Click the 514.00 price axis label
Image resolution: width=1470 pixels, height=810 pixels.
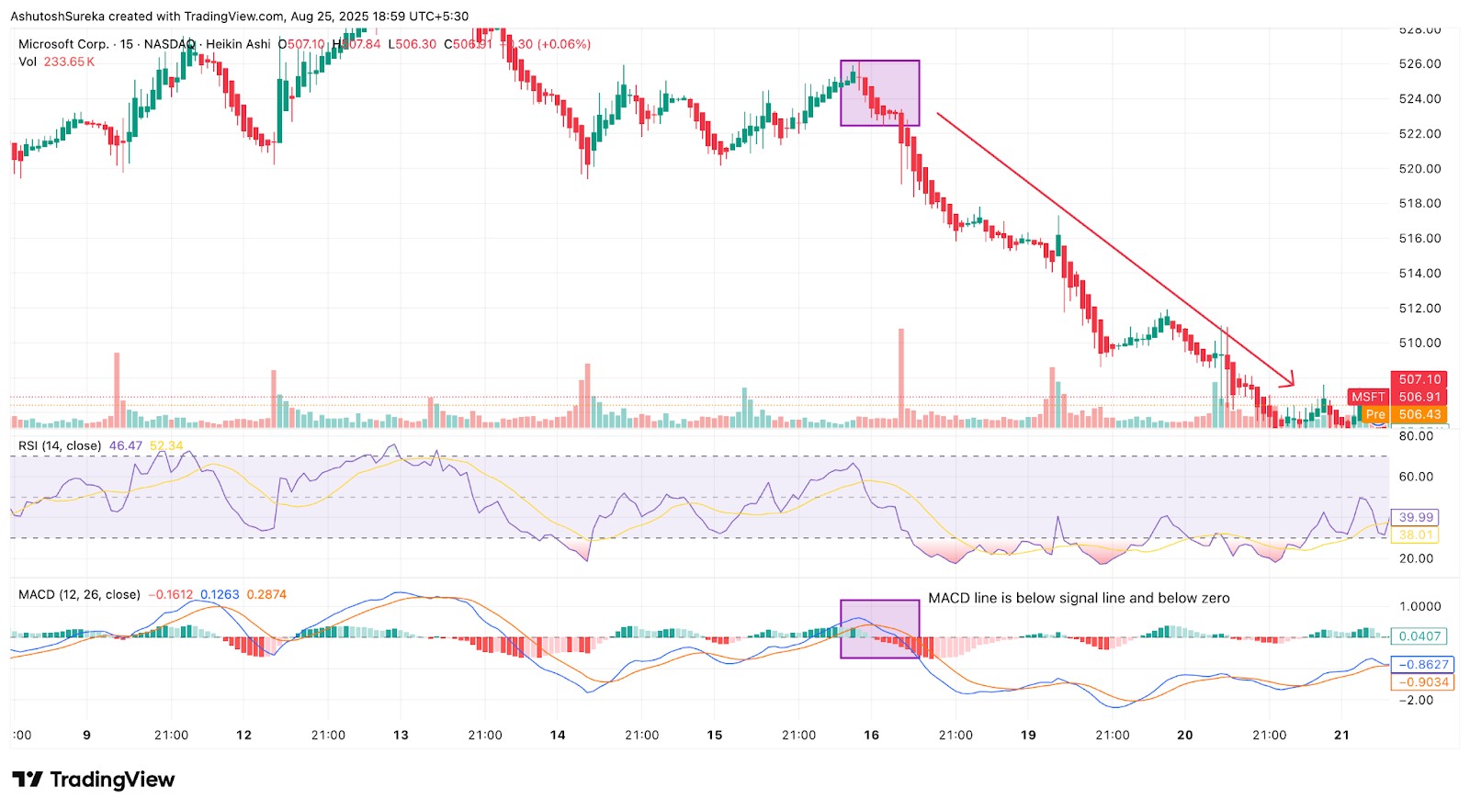click(1419, 273)
